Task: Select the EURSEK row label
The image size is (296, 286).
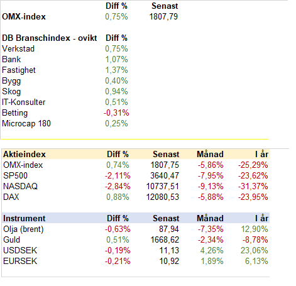Action: click(x=20, y=261)
